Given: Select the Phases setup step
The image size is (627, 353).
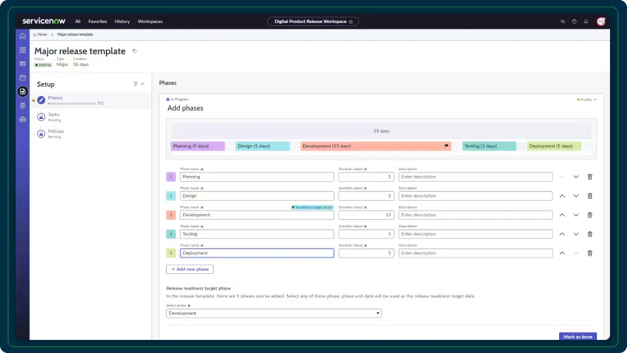Looking at the screenshot, I should pyautogui.click(x=91, y=100).
